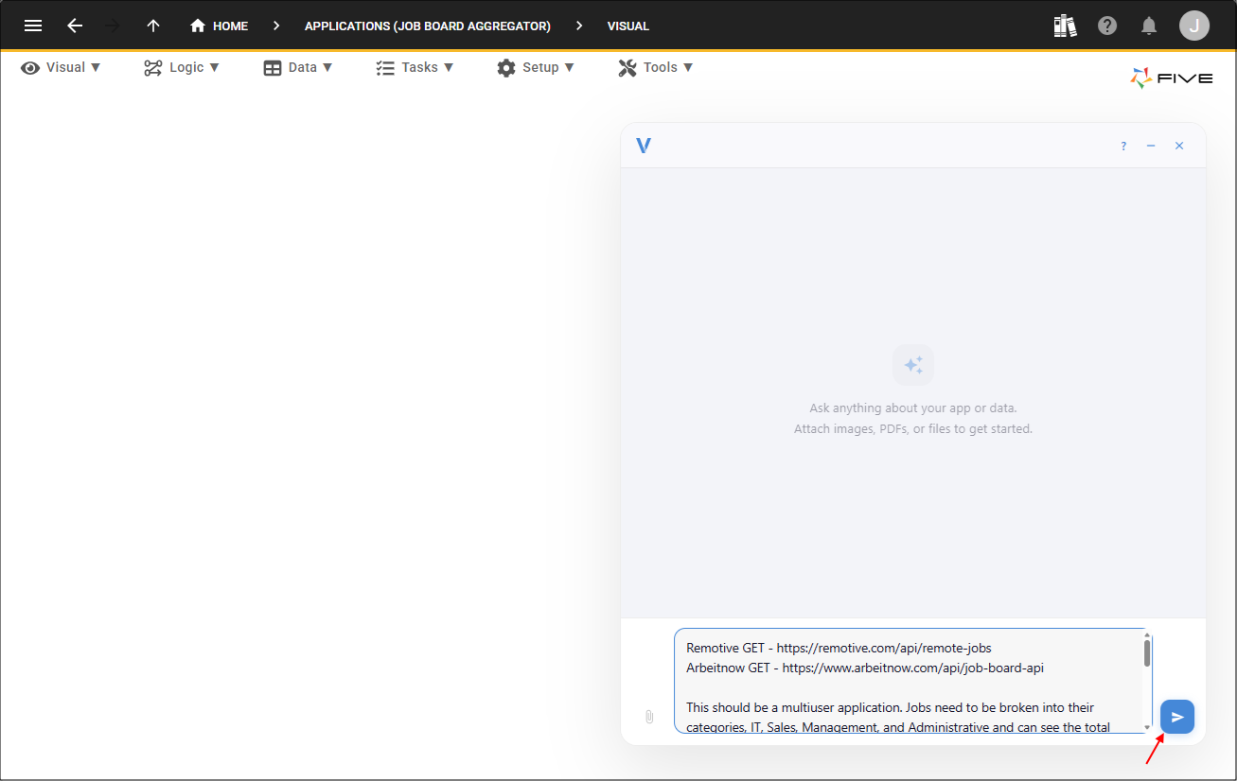Open the user avatar J

click(1194, 26)
